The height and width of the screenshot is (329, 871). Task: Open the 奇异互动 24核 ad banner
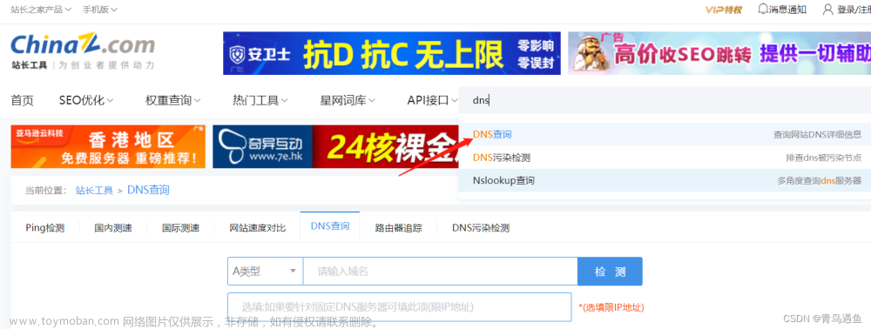click(335, 146)
